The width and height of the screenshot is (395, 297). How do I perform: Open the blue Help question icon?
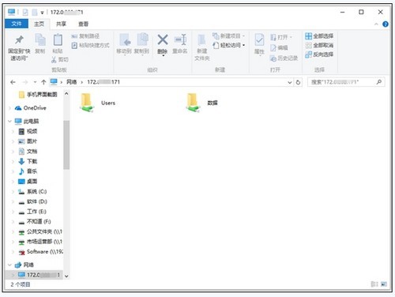pos(386,24)
